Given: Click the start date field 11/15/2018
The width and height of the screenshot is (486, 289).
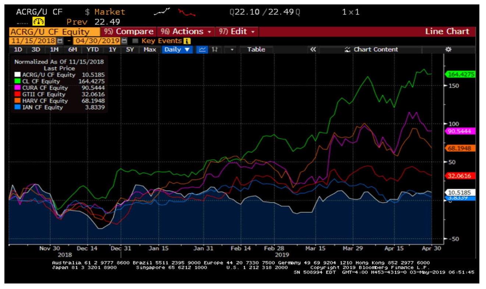Looking at the screenshot, I should 33,41.
